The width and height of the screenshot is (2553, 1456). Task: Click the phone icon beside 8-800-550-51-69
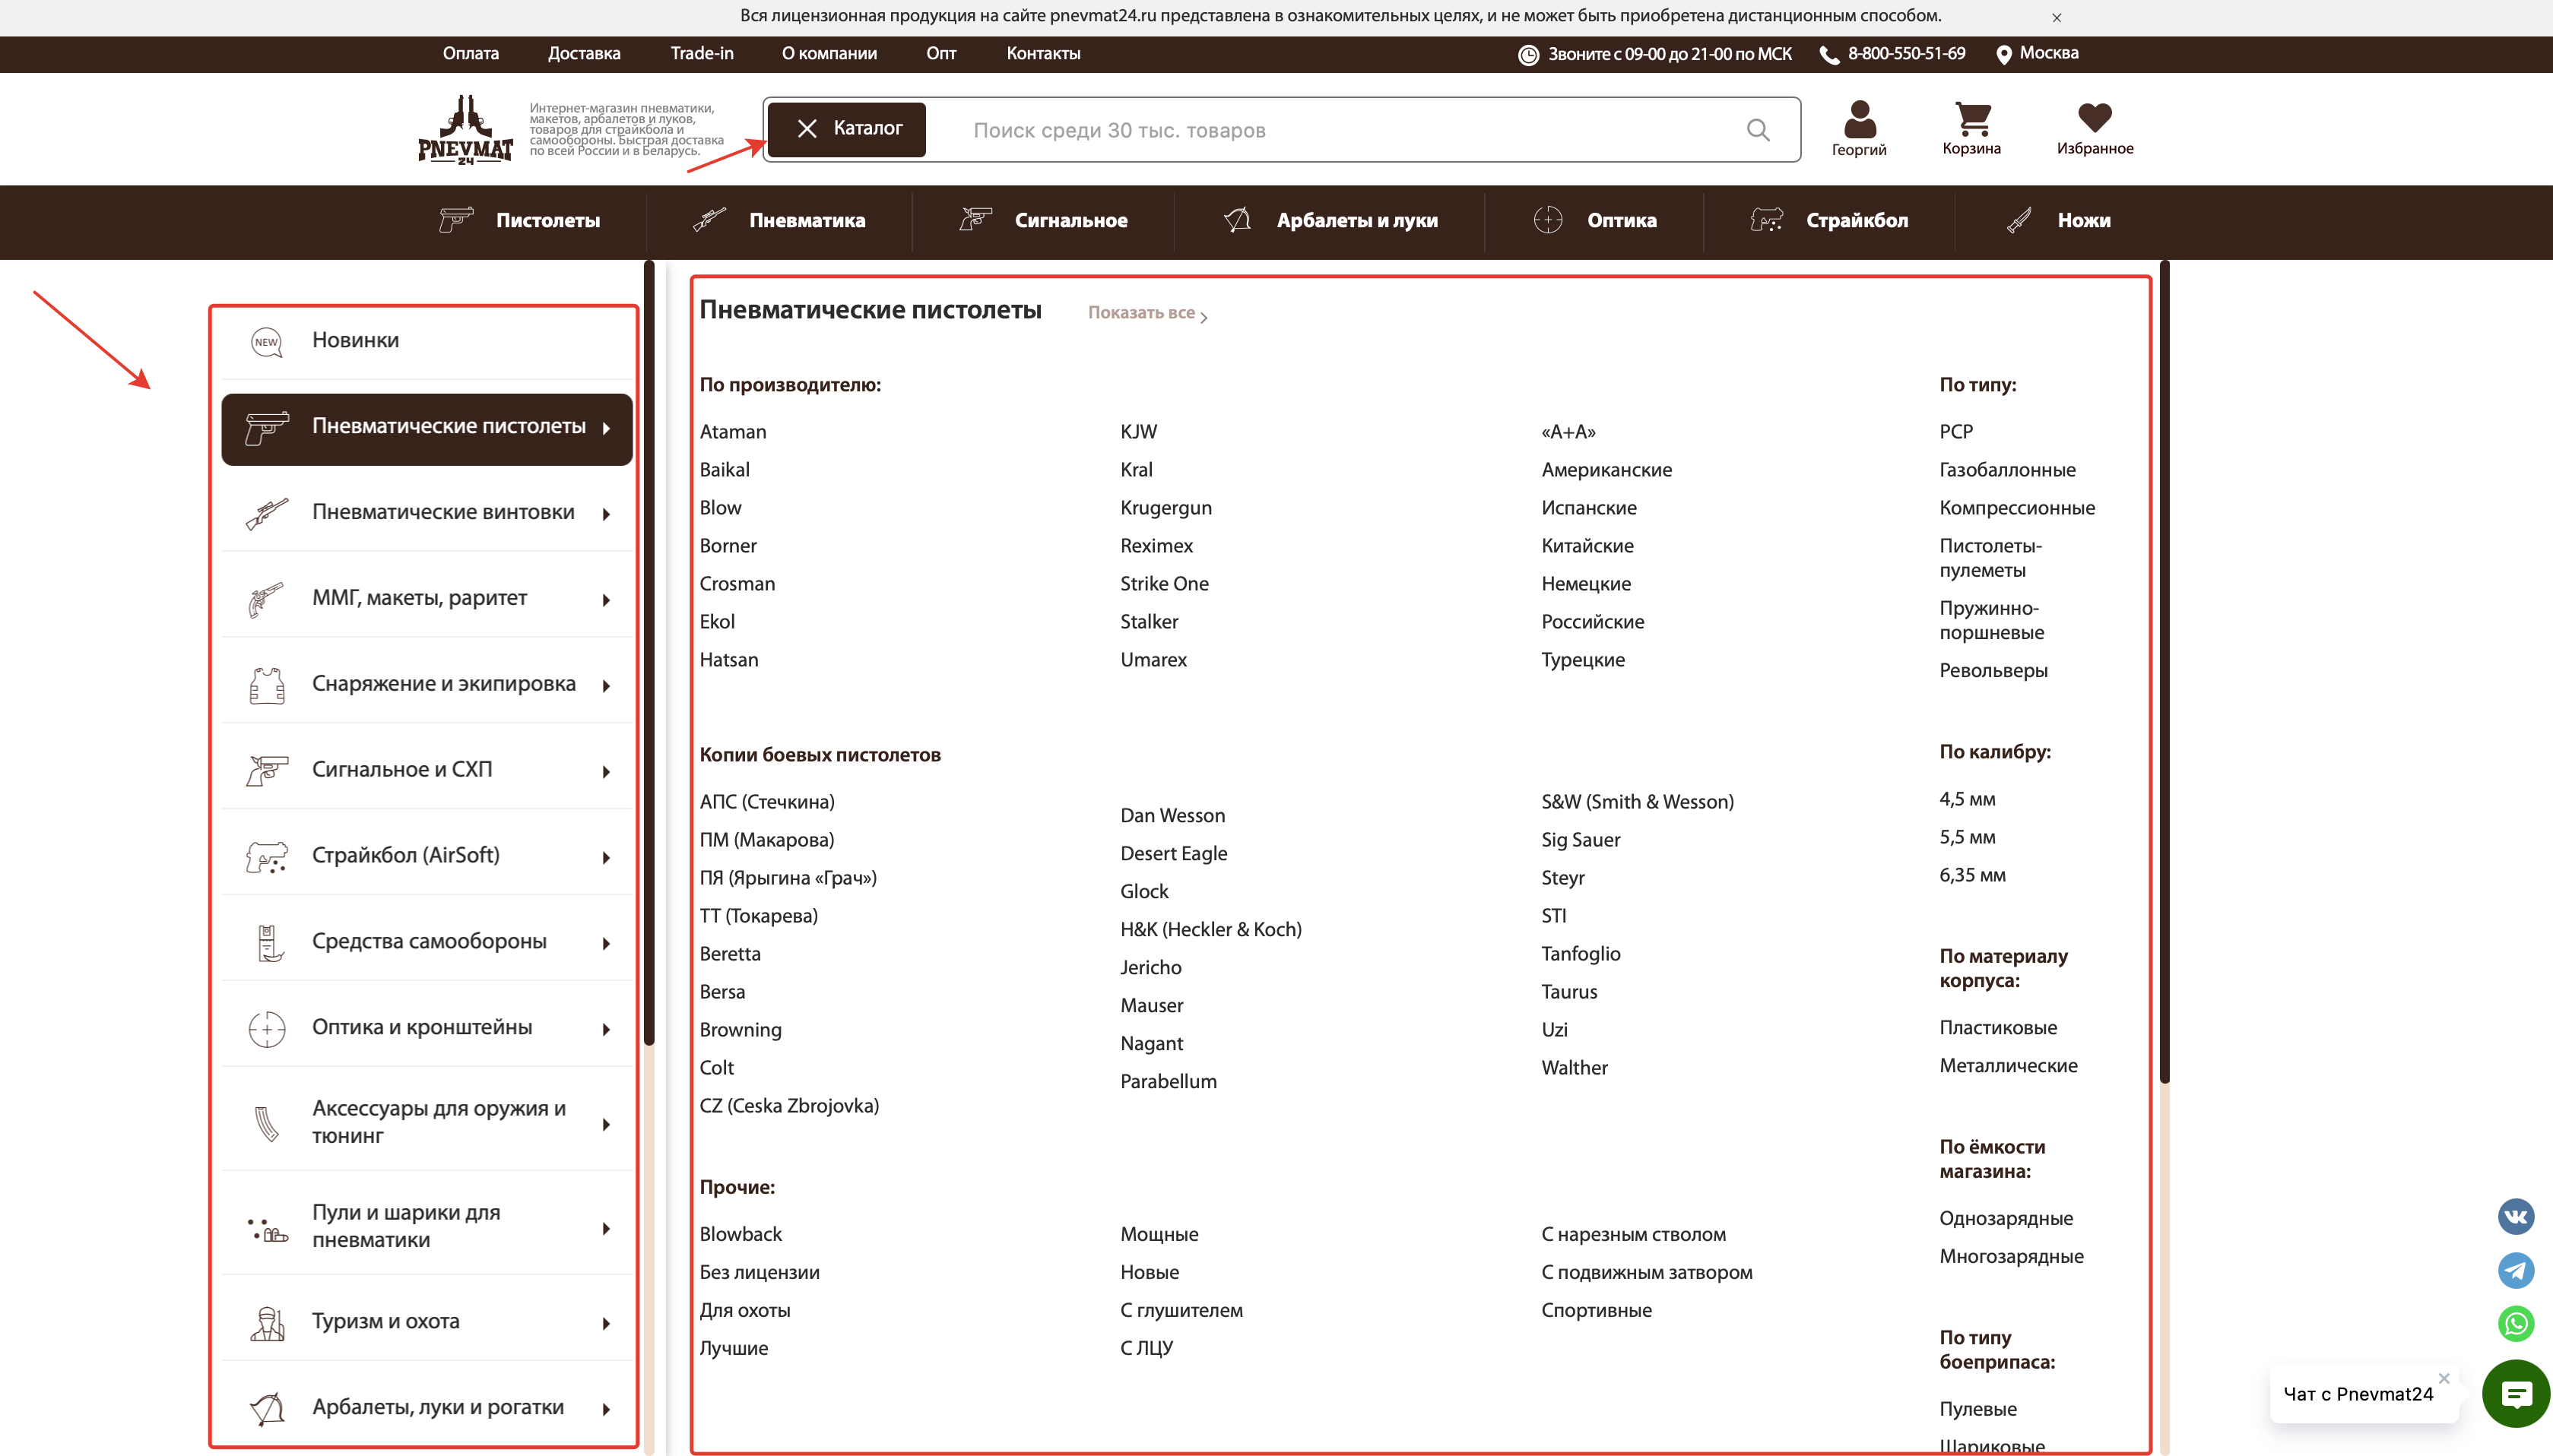pos(1828,55)
